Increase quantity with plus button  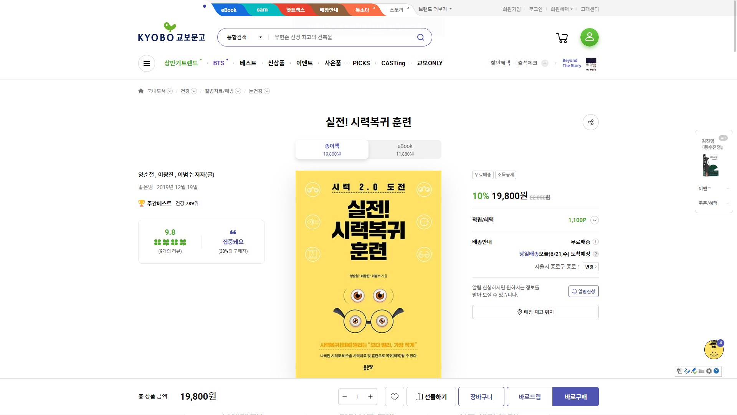(370, 397)
